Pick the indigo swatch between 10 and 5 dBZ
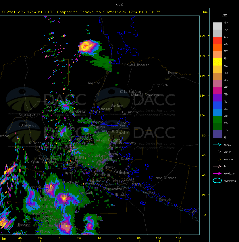This screenshot has width=239, height=242. 217,134
